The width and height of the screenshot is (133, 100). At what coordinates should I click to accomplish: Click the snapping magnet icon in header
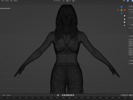[x=67, y=1]
